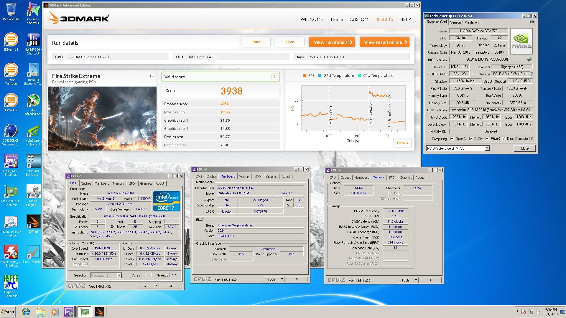Click the Load button in Run details
The image size is (566, 318).
256,42
